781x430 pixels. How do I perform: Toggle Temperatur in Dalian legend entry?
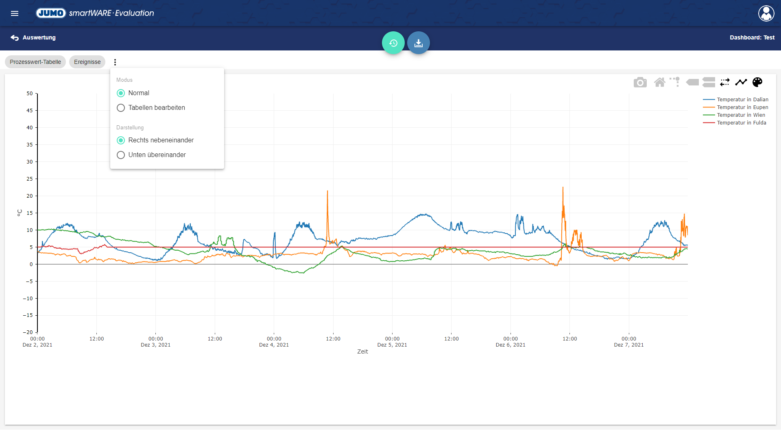click(742, 100)
